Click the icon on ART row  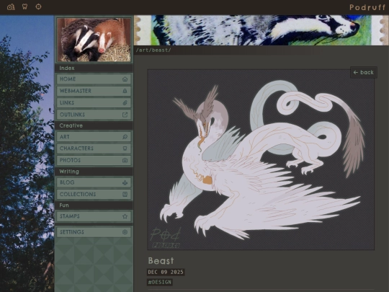tap(125, 137)
